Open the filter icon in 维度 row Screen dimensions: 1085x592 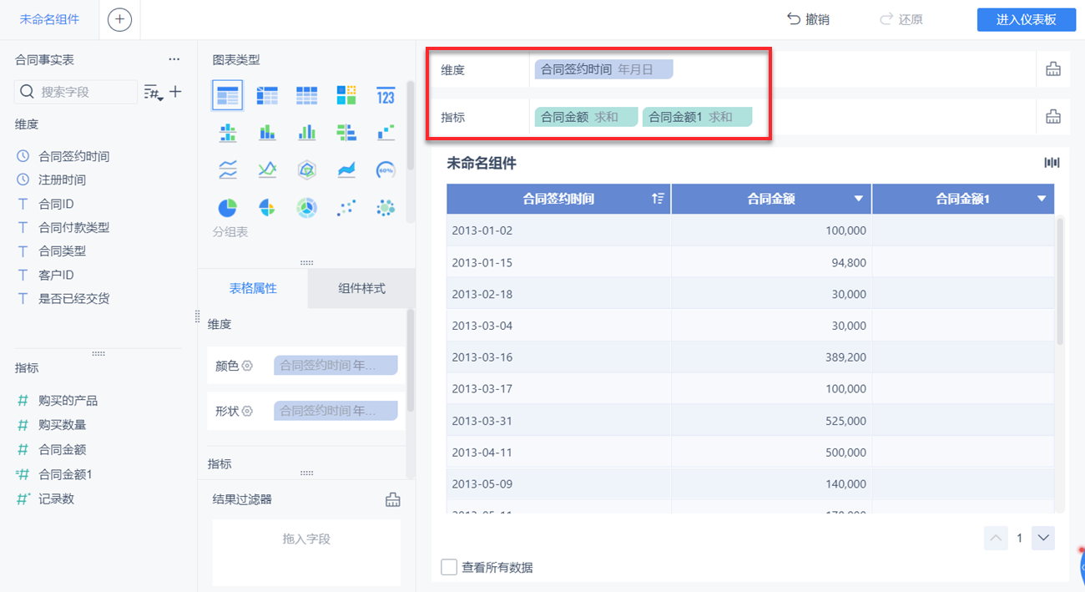[1053, 69]
